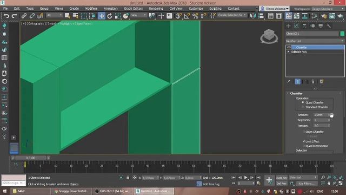This screenshot has height=195, width=346.
Task: Open the Workspaces dropdown
Action: pyautogui.click(x=327, y=9)
